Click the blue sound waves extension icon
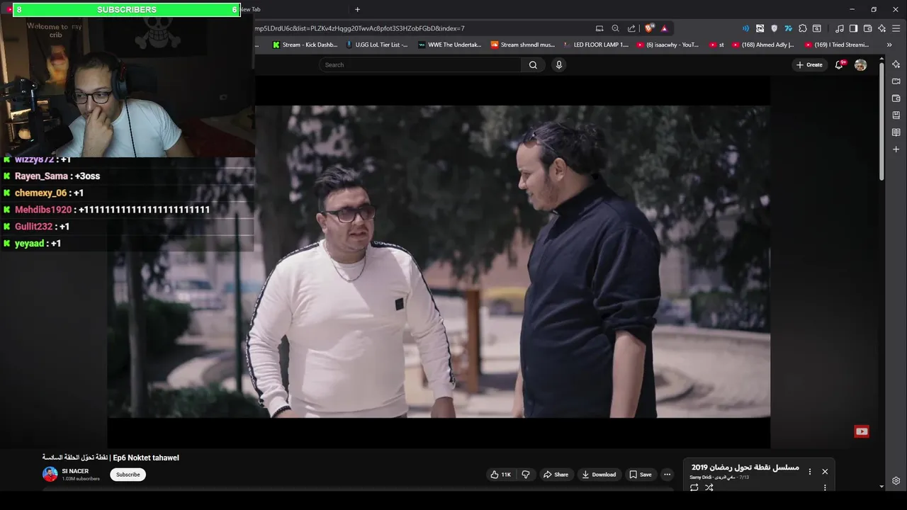The height and width of the screenshot is (510, 907). (745, 28)
